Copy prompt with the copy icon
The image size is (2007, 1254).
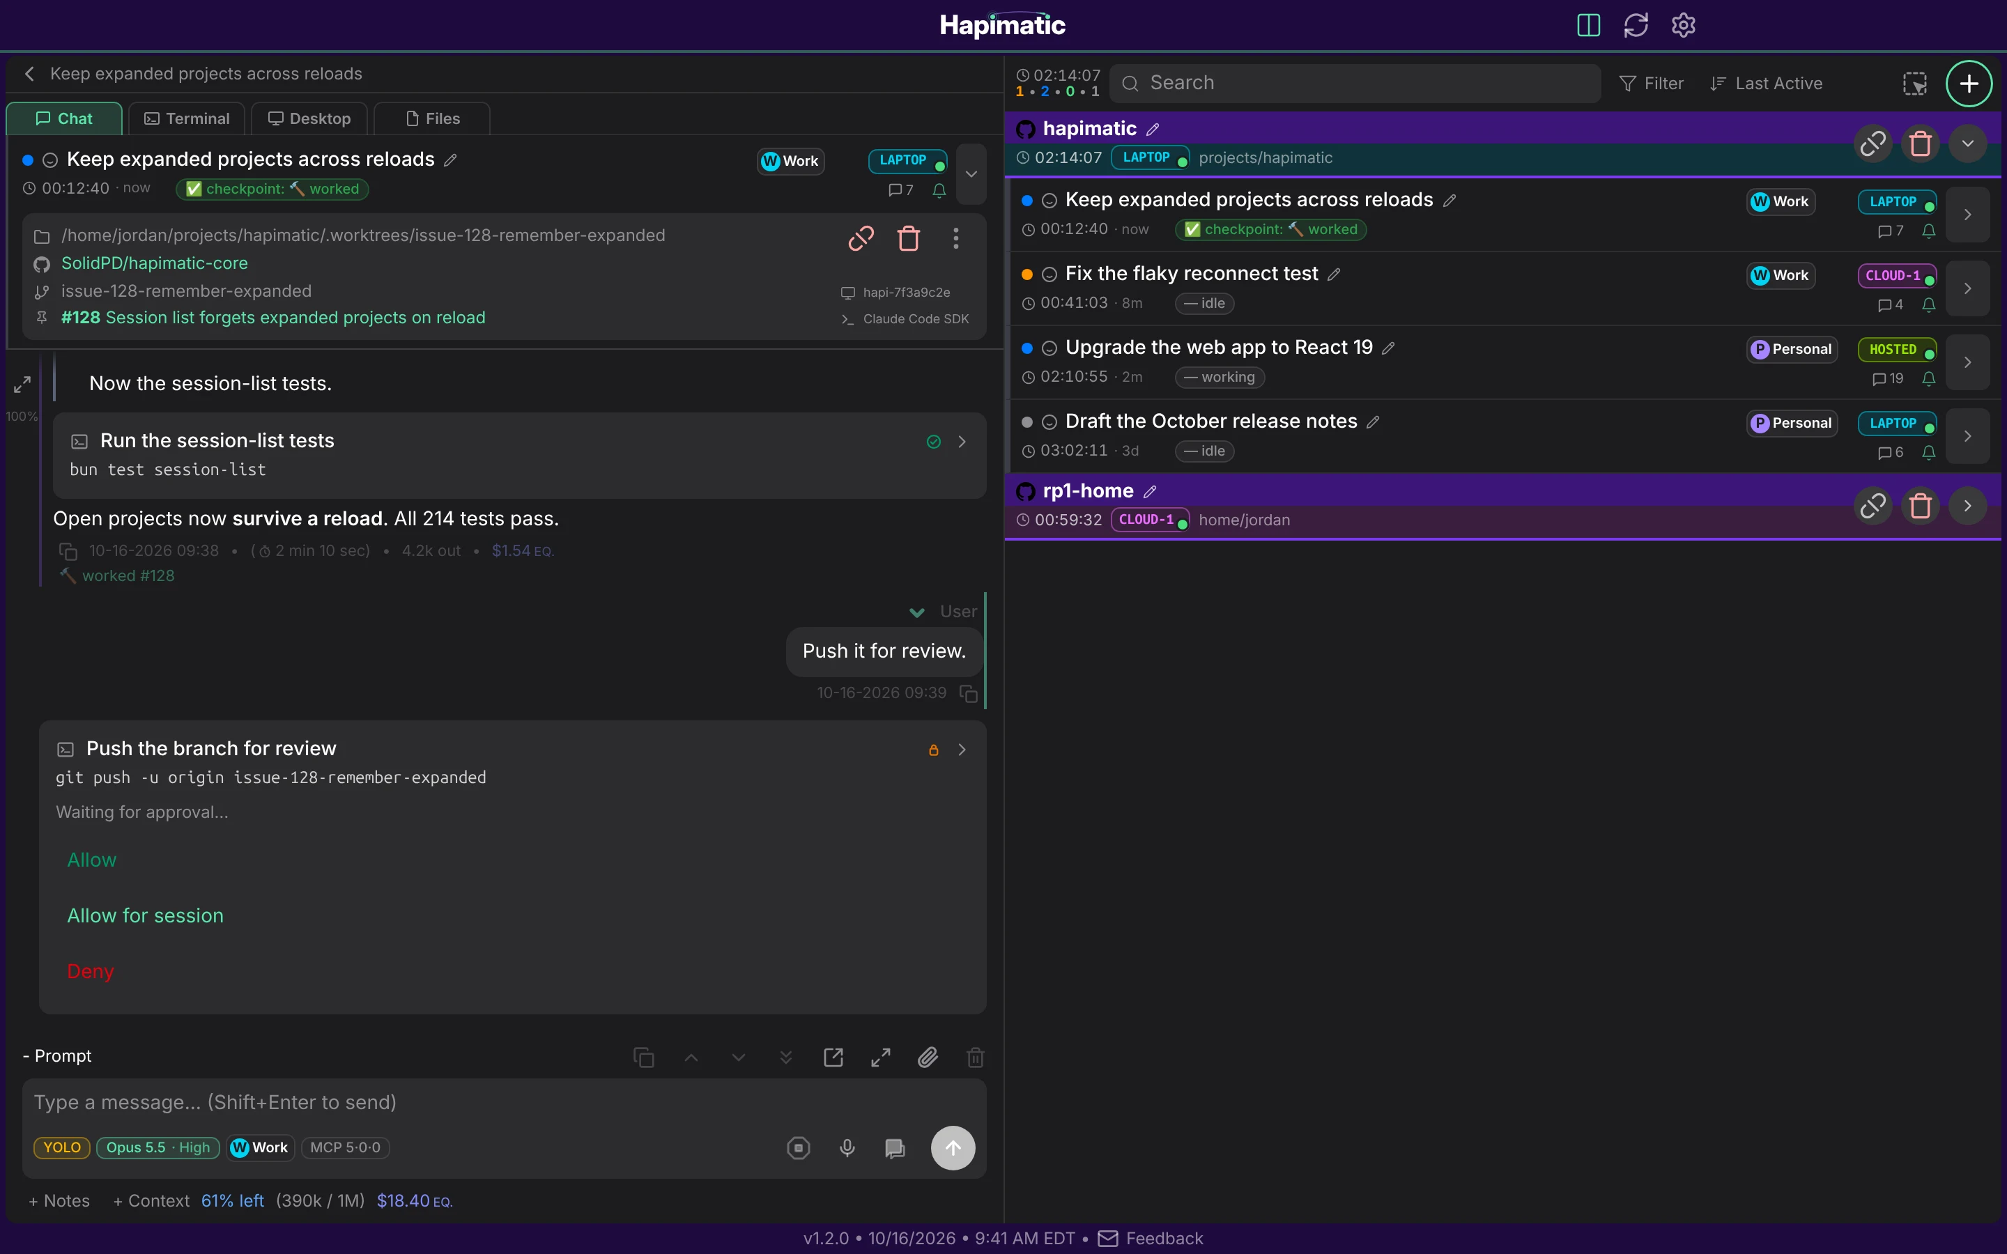tap(644, 1057)
